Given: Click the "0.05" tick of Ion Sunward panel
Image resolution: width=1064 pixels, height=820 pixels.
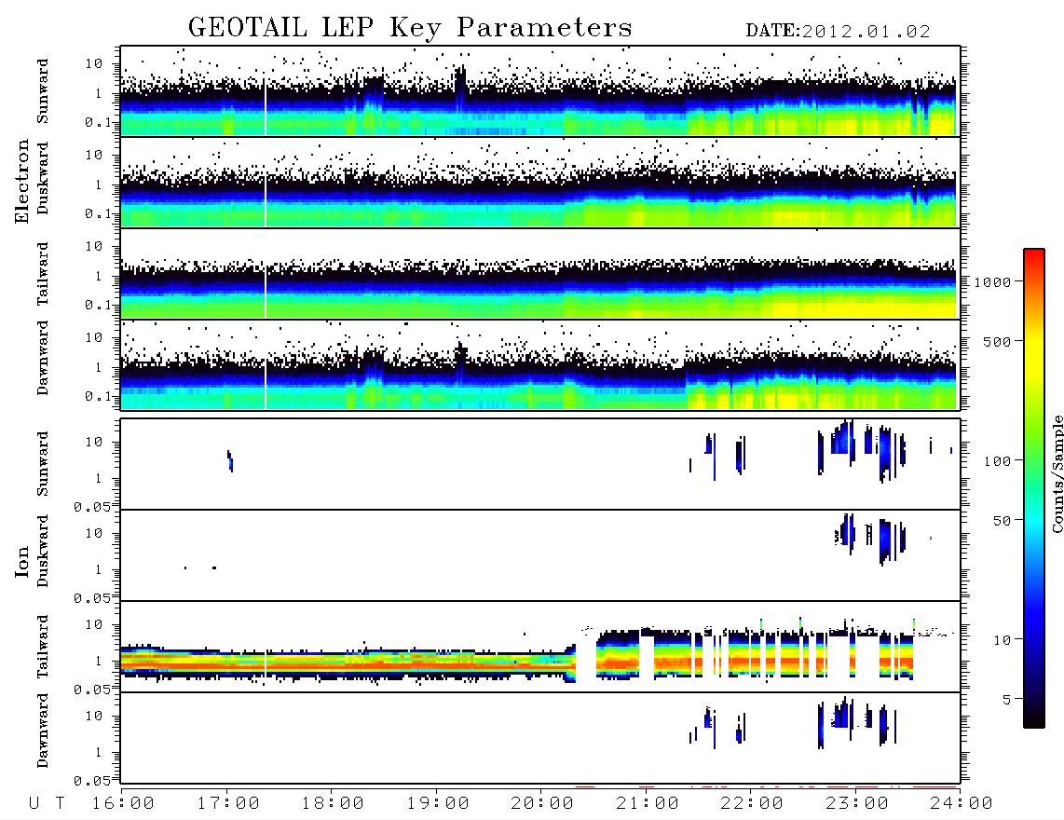Looking at the screenshot, I should coord(91,507).
